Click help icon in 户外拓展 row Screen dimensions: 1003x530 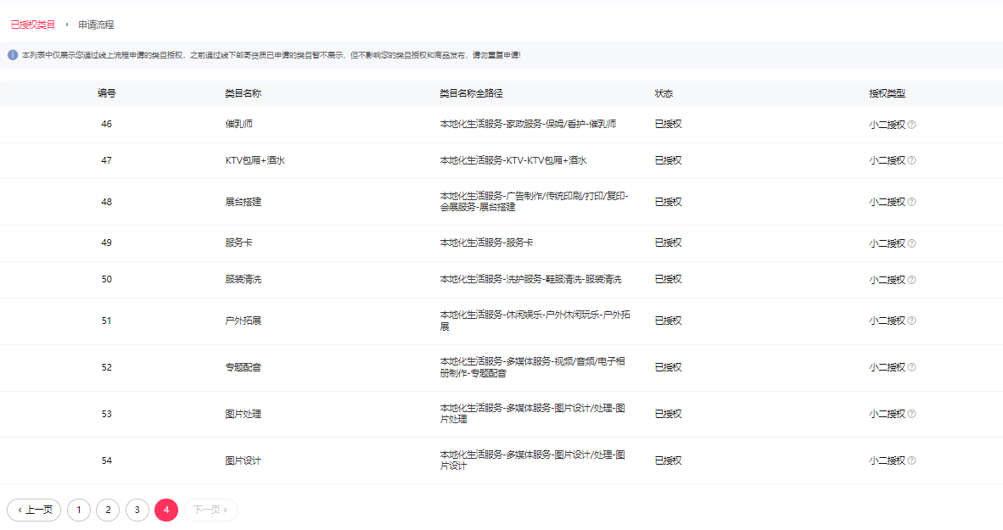tap(912, 321)
